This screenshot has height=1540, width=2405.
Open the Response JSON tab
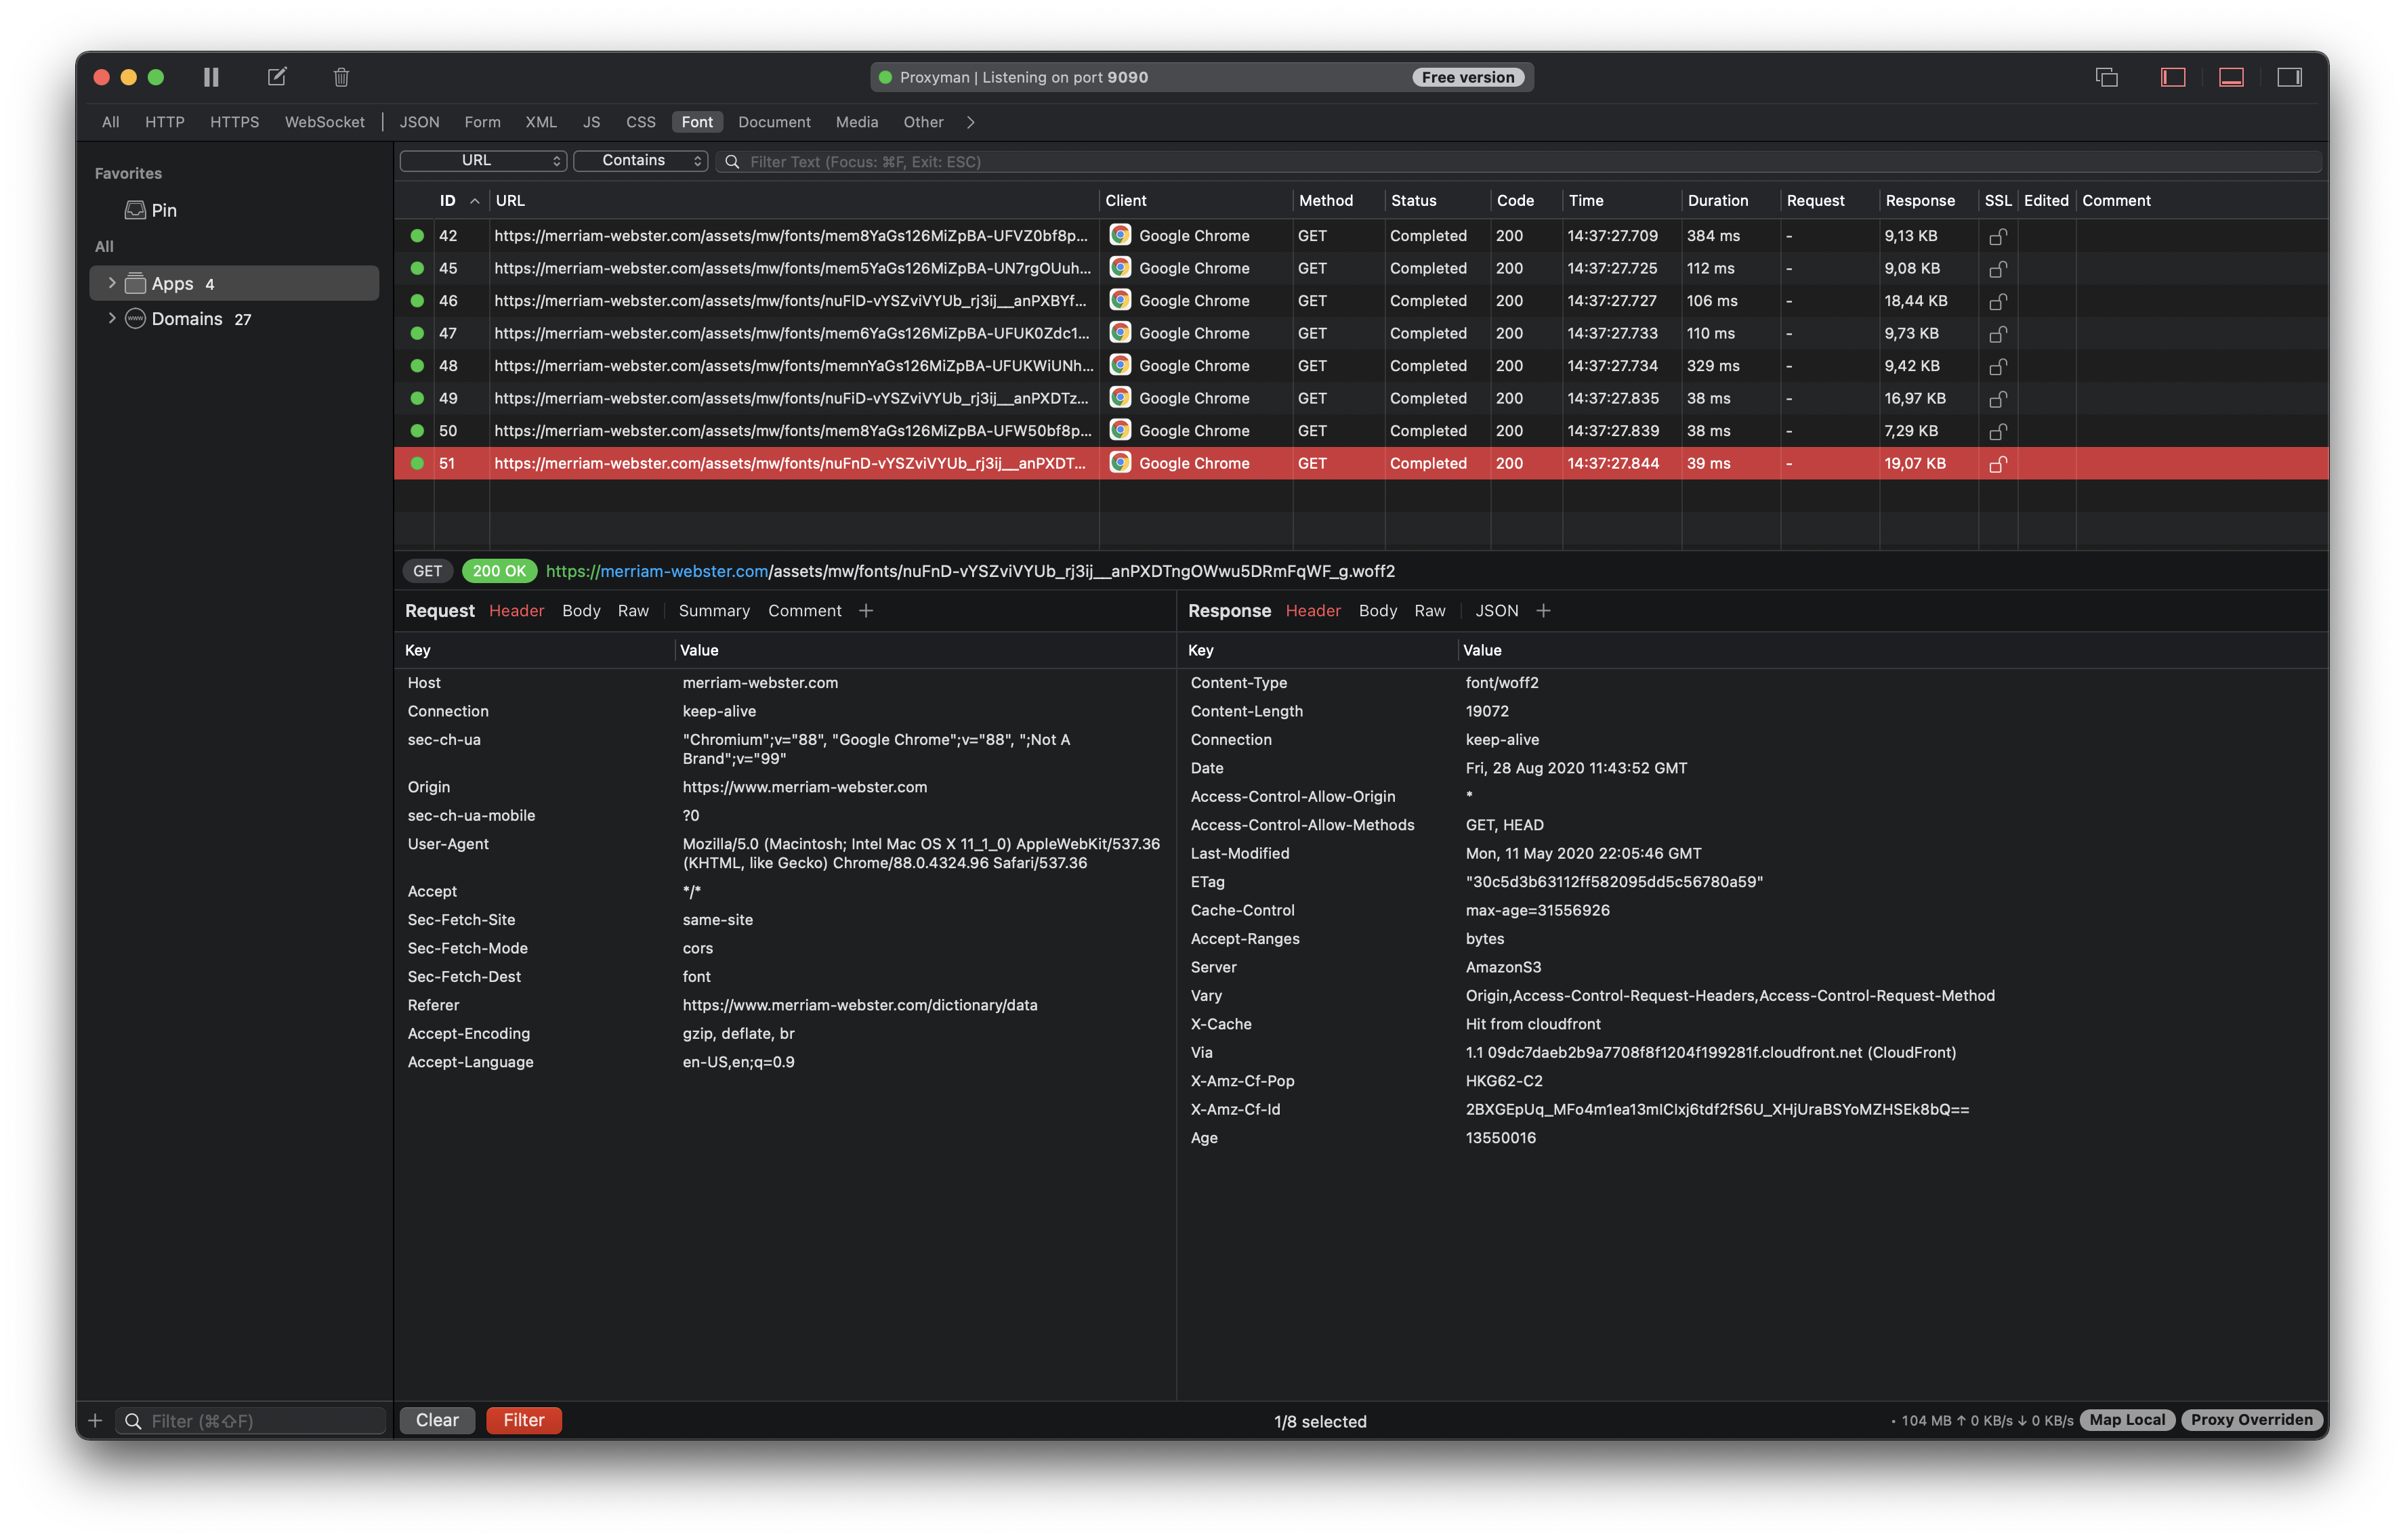tap(1497, 610)
